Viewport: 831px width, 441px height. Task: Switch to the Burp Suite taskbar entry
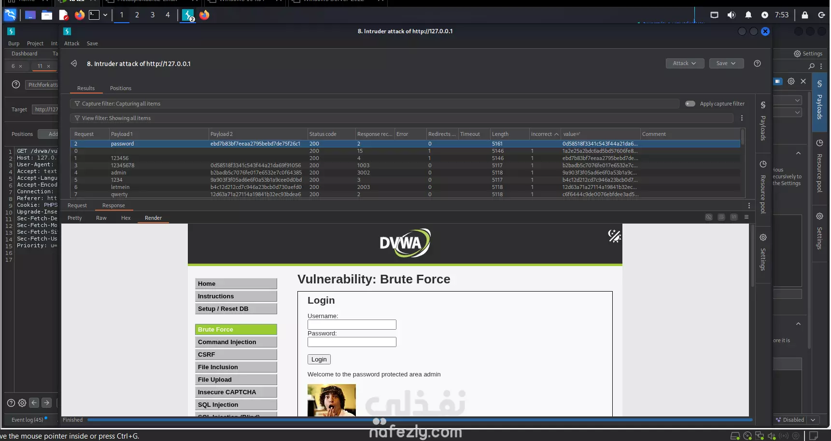188,15
